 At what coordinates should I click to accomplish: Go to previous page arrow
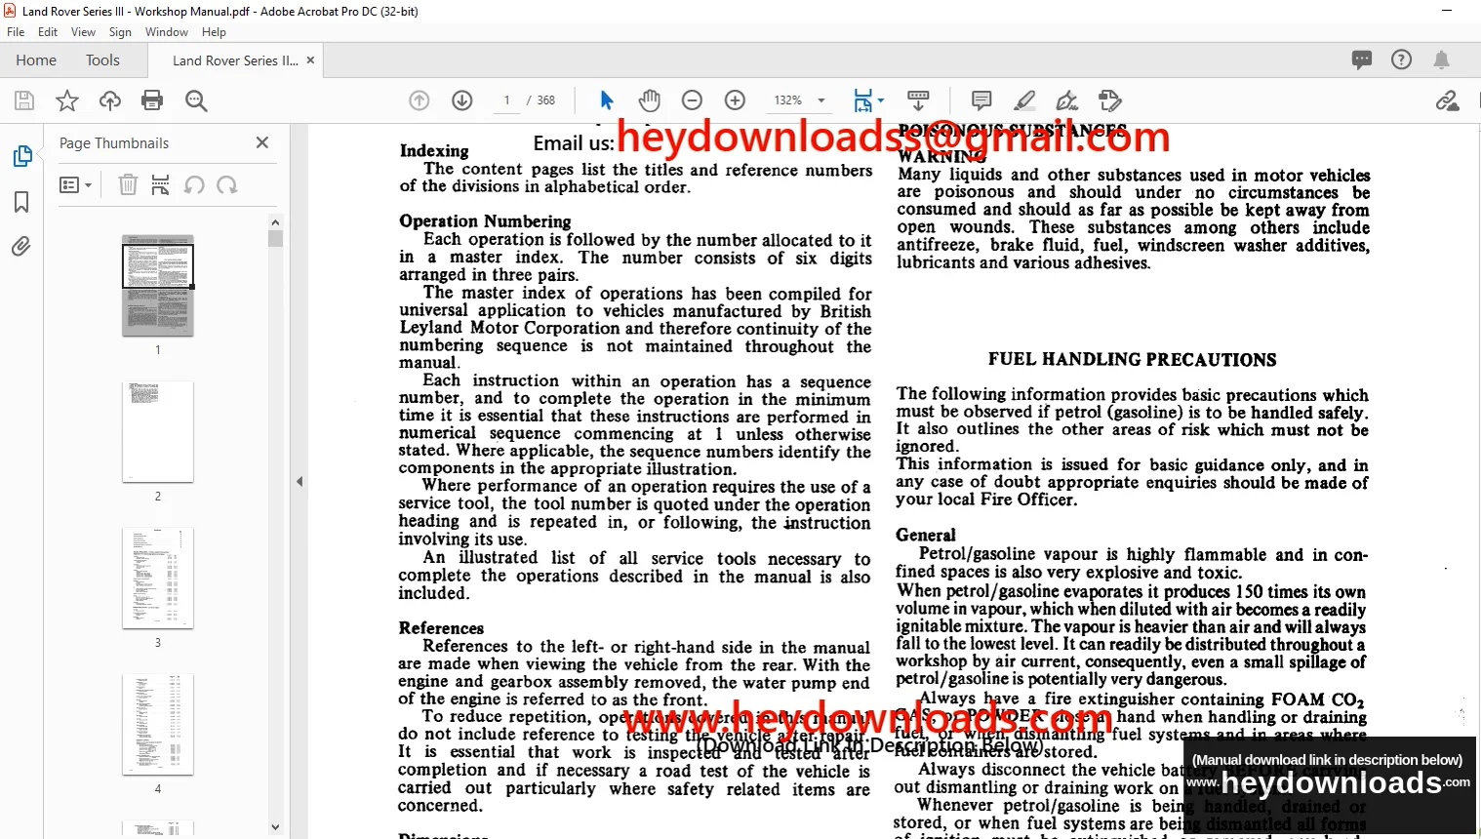click(420, 100)
